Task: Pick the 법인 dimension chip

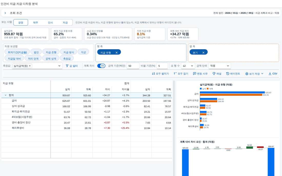Action: (36, 52)
